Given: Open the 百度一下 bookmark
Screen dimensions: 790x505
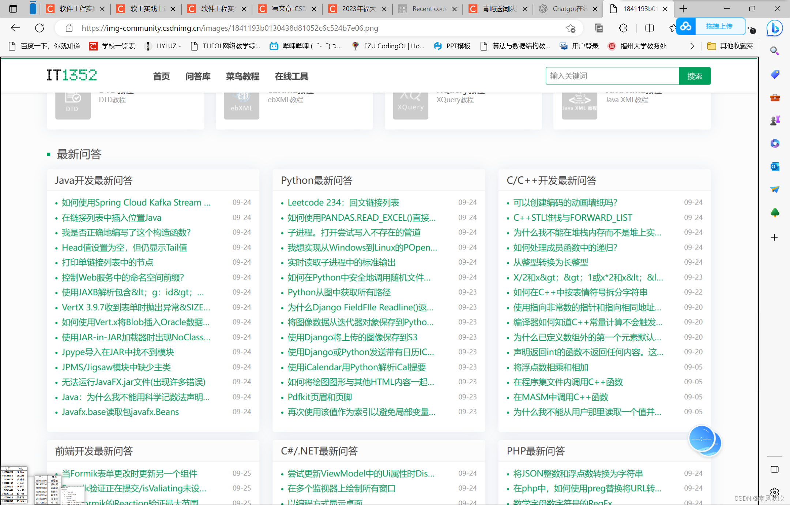Looking at the screenshot, I should coord(44,46).
